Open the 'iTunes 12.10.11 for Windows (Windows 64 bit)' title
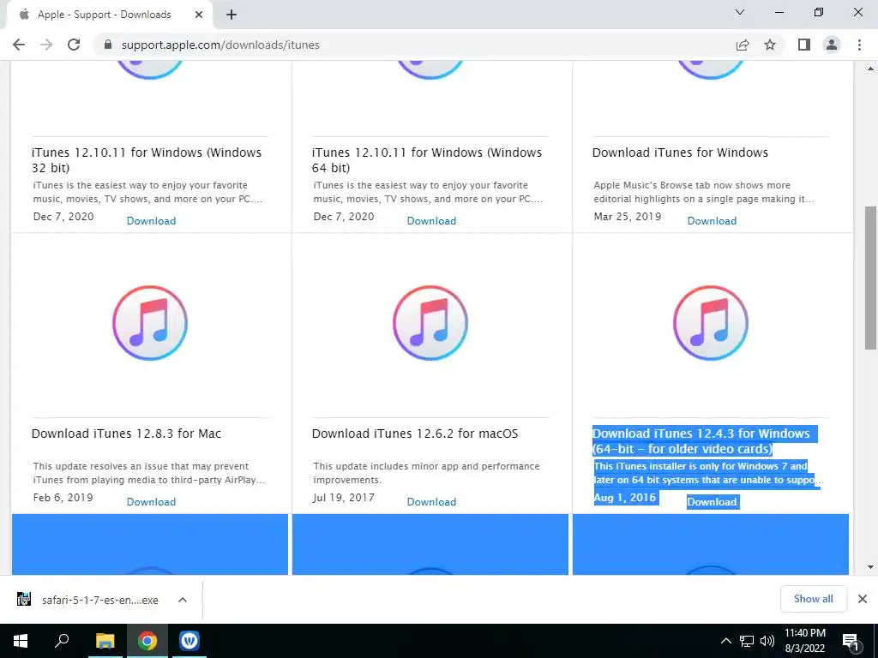The image size is (878, 658). tap(427, 160)
